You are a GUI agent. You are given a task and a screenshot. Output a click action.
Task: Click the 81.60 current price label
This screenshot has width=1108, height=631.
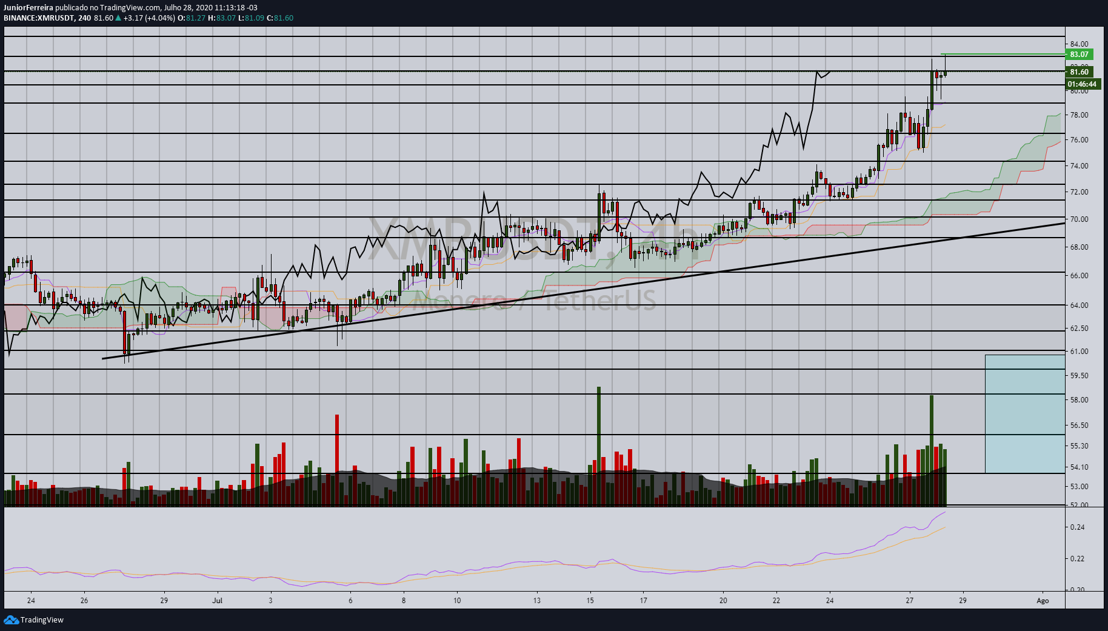tap(1079, 72)
